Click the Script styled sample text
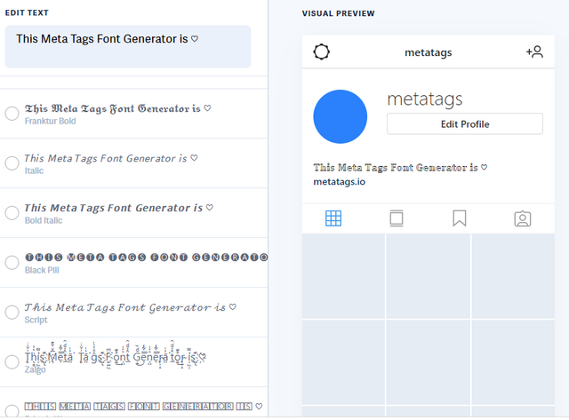 pos(124,307)
